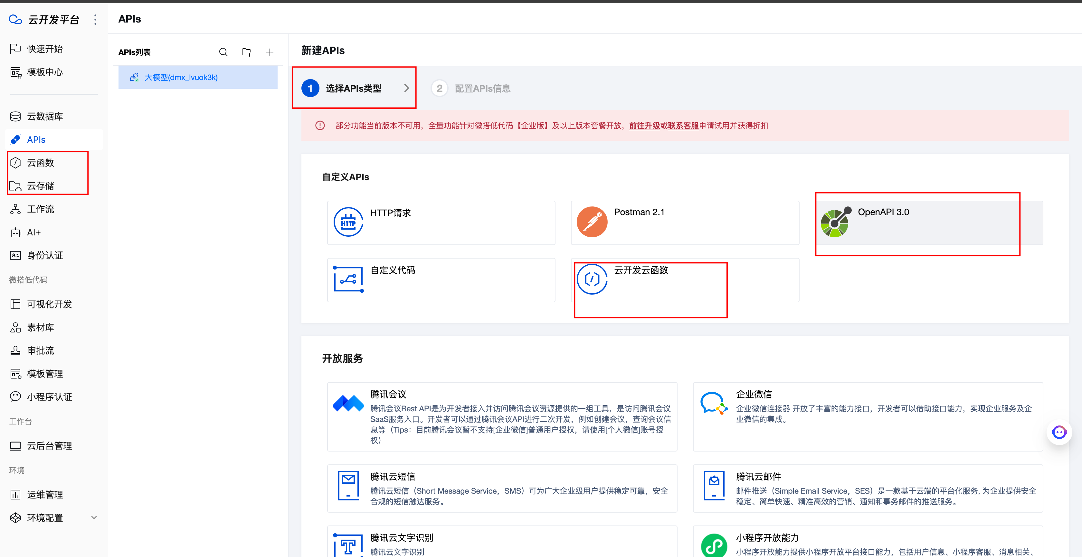Search the APIs列表 with magnifier icon

[x=223, y=52]
